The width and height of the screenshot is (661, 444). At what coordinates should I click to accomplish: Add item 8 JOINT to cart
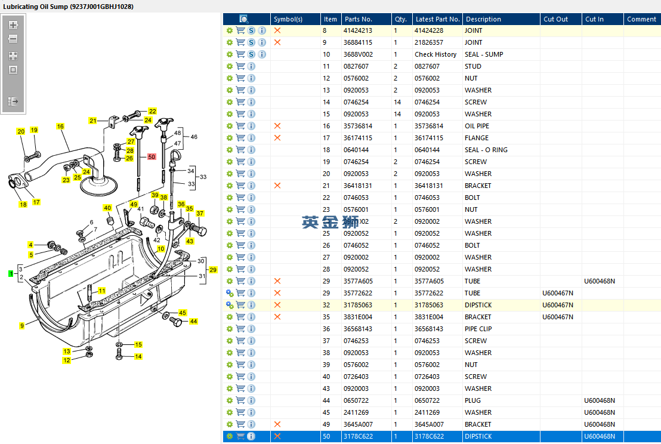240,30
